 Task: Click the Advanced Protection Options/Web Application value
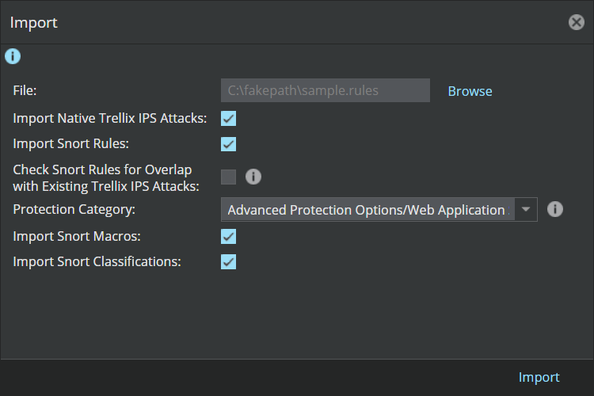(x=367, y=210)
